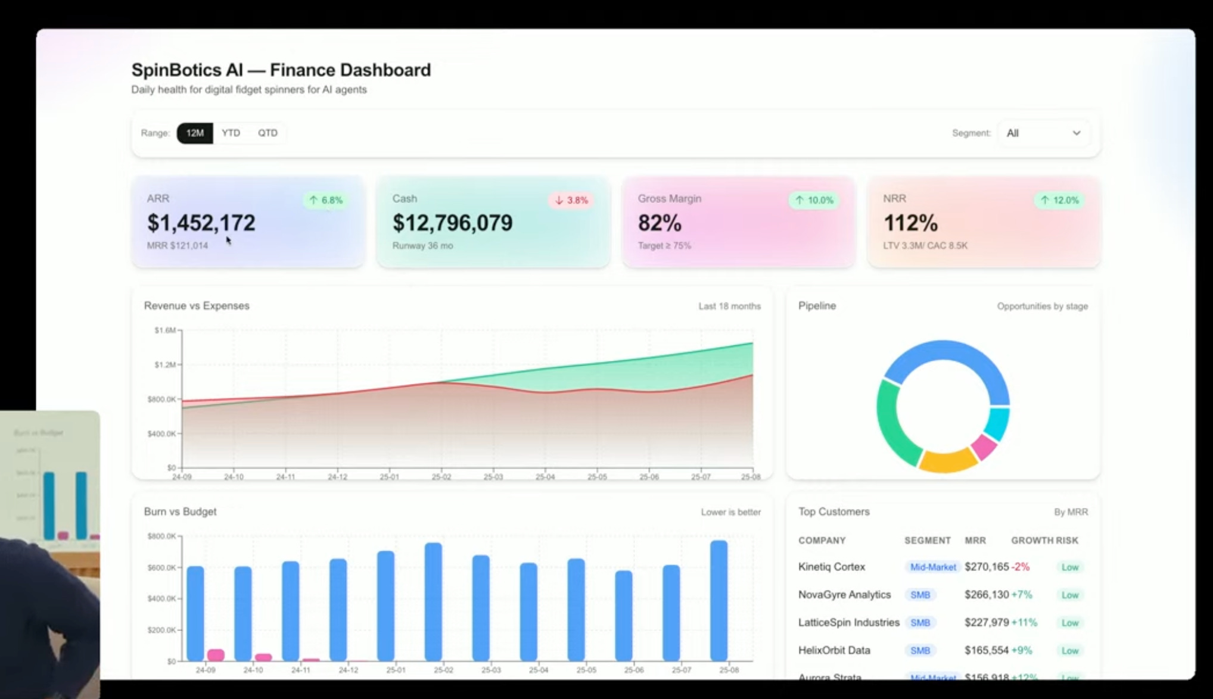
Task: Click the MRR column header
Action: (975, 541)
